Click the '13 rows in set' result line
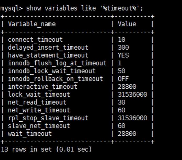Viewport: 182px width, 160px height. coord(46,149)
